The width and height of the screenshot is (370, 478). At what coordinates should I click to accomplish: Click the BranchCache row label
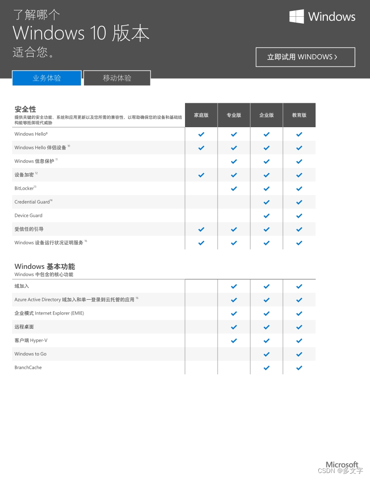point(28,368)
